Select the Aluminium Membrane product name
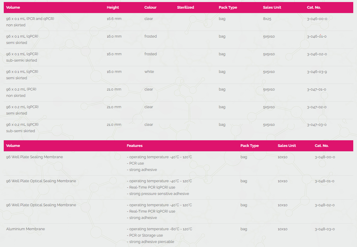 (25, 229)
